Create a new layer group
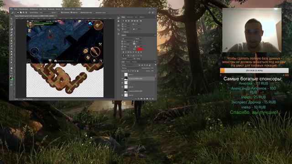Image resolution: width=292 pixels, height=164 pixels. [x=147, y=99]
